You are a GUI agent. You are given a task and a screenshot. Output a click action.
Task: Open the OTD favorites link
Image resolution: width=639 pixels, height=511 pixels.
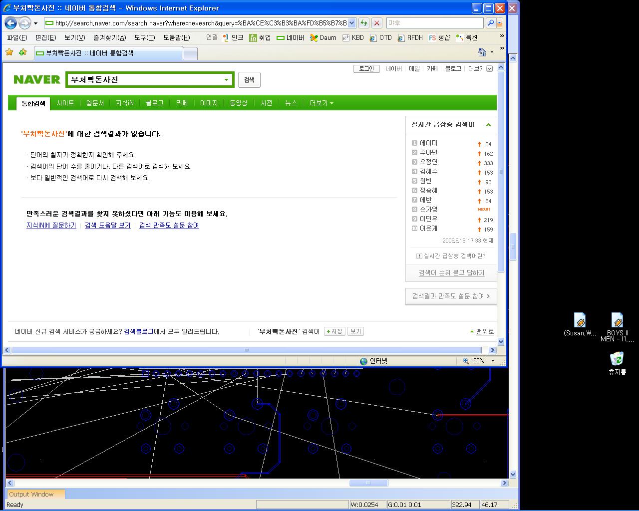(381, 37)
